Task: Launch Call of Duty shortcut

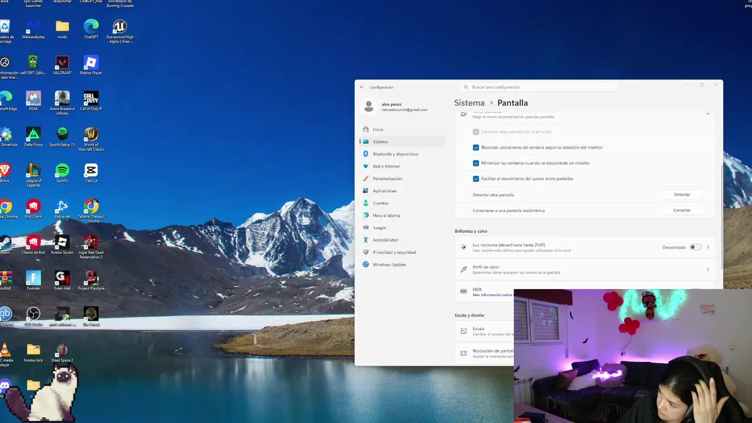Action: click(x=91, y=101)
